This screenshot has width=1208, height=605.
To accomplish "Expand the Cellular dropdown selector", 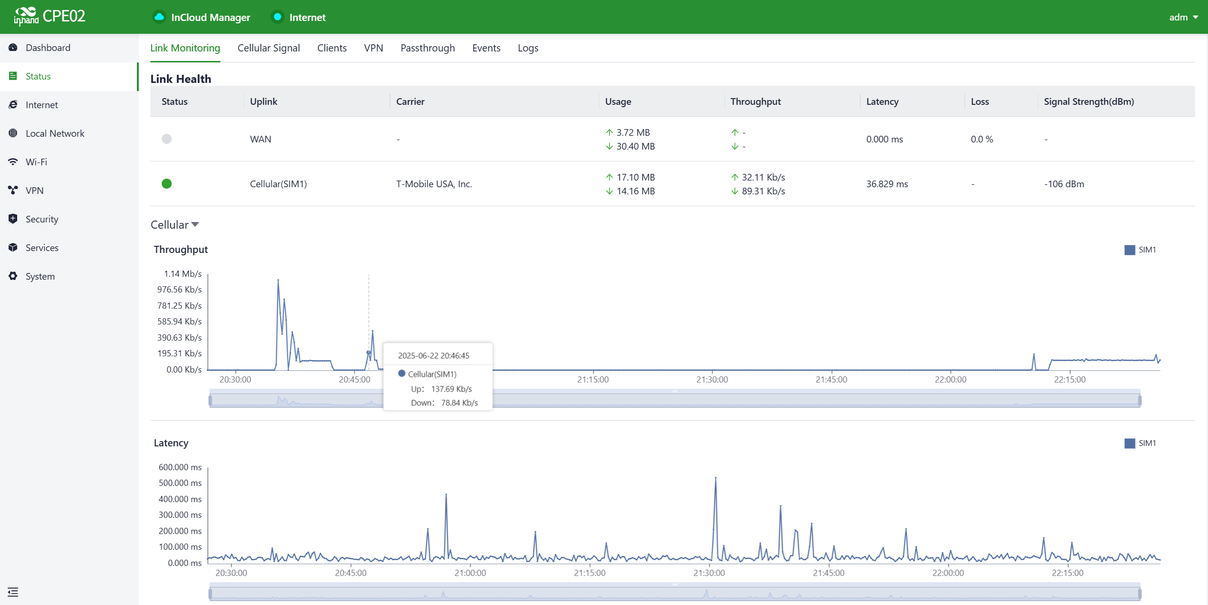I will pos(175,224).
